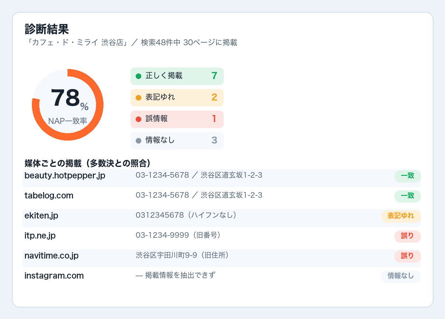Click the 診断結果 heading
445x319 pixels.
click(47, 29)
